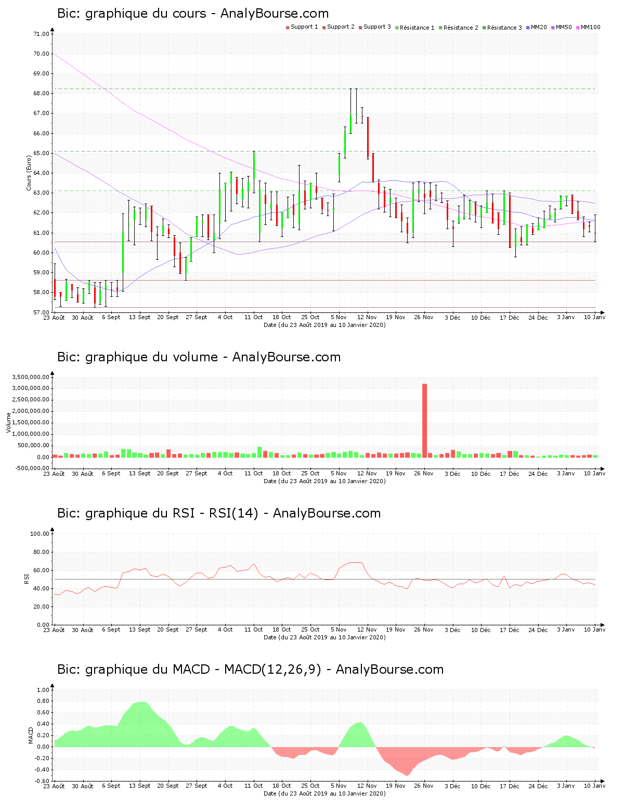This screenshot has width=624, height=807.
Task: Click the 0.80 MACD axis value
Action: (43, 701)
